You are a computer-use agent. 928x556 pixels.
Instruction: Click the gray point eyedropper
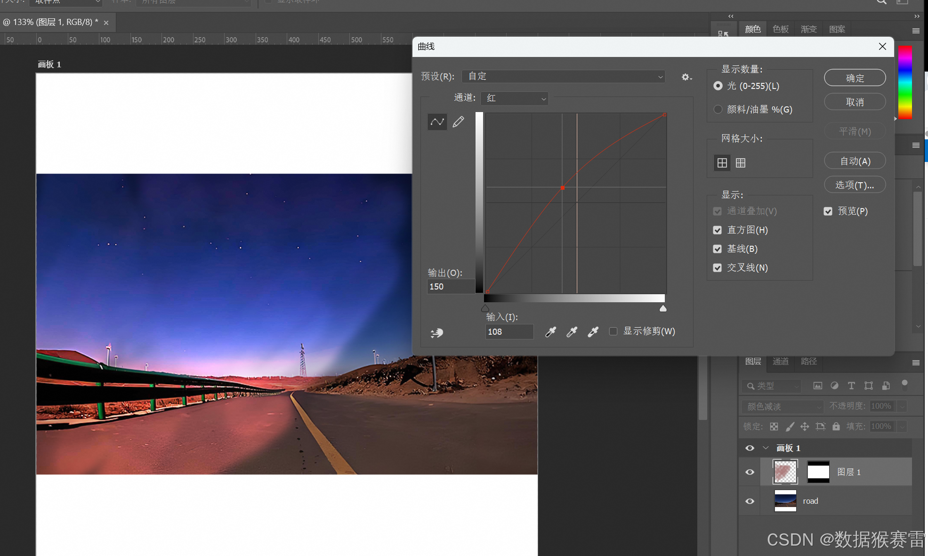click(x=572, y=332)
